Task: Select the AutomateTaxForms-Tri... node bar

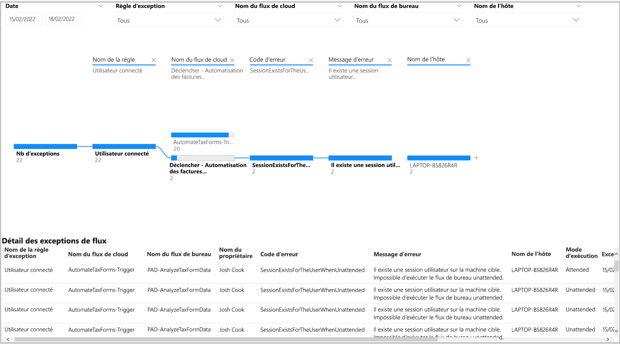Action: [x=200, y=135]
